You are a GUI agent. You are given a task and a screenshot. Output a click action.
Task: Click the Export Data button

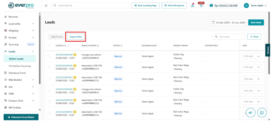pos(76,37)
